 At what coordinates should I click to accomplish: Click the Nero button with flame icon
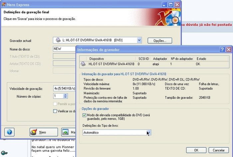44,132
